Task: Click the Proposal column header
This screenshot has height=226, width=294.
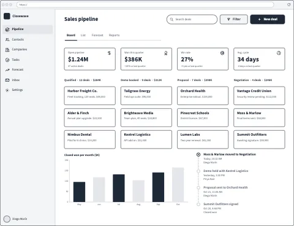Action: [195, 80]
